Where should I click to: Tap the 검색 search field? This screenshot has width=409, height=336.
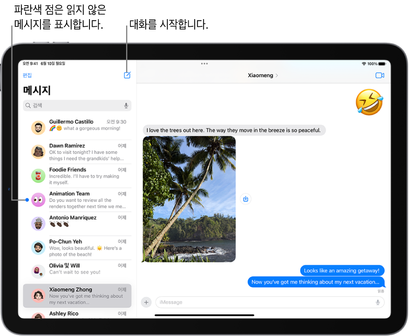click(x=77, y=105)
